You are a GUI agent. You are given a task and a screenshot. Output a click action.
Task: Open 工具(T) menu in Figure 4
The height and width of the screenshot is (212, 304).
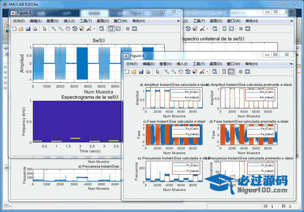(x=199, y=64)
